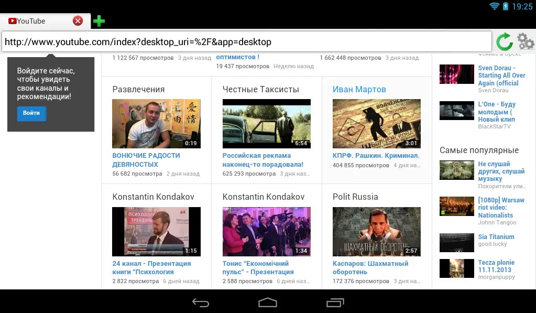Click Каспаров: Шахматный оборотень link
The height and width of the screenshot is (313, 536).
[370, 267]
